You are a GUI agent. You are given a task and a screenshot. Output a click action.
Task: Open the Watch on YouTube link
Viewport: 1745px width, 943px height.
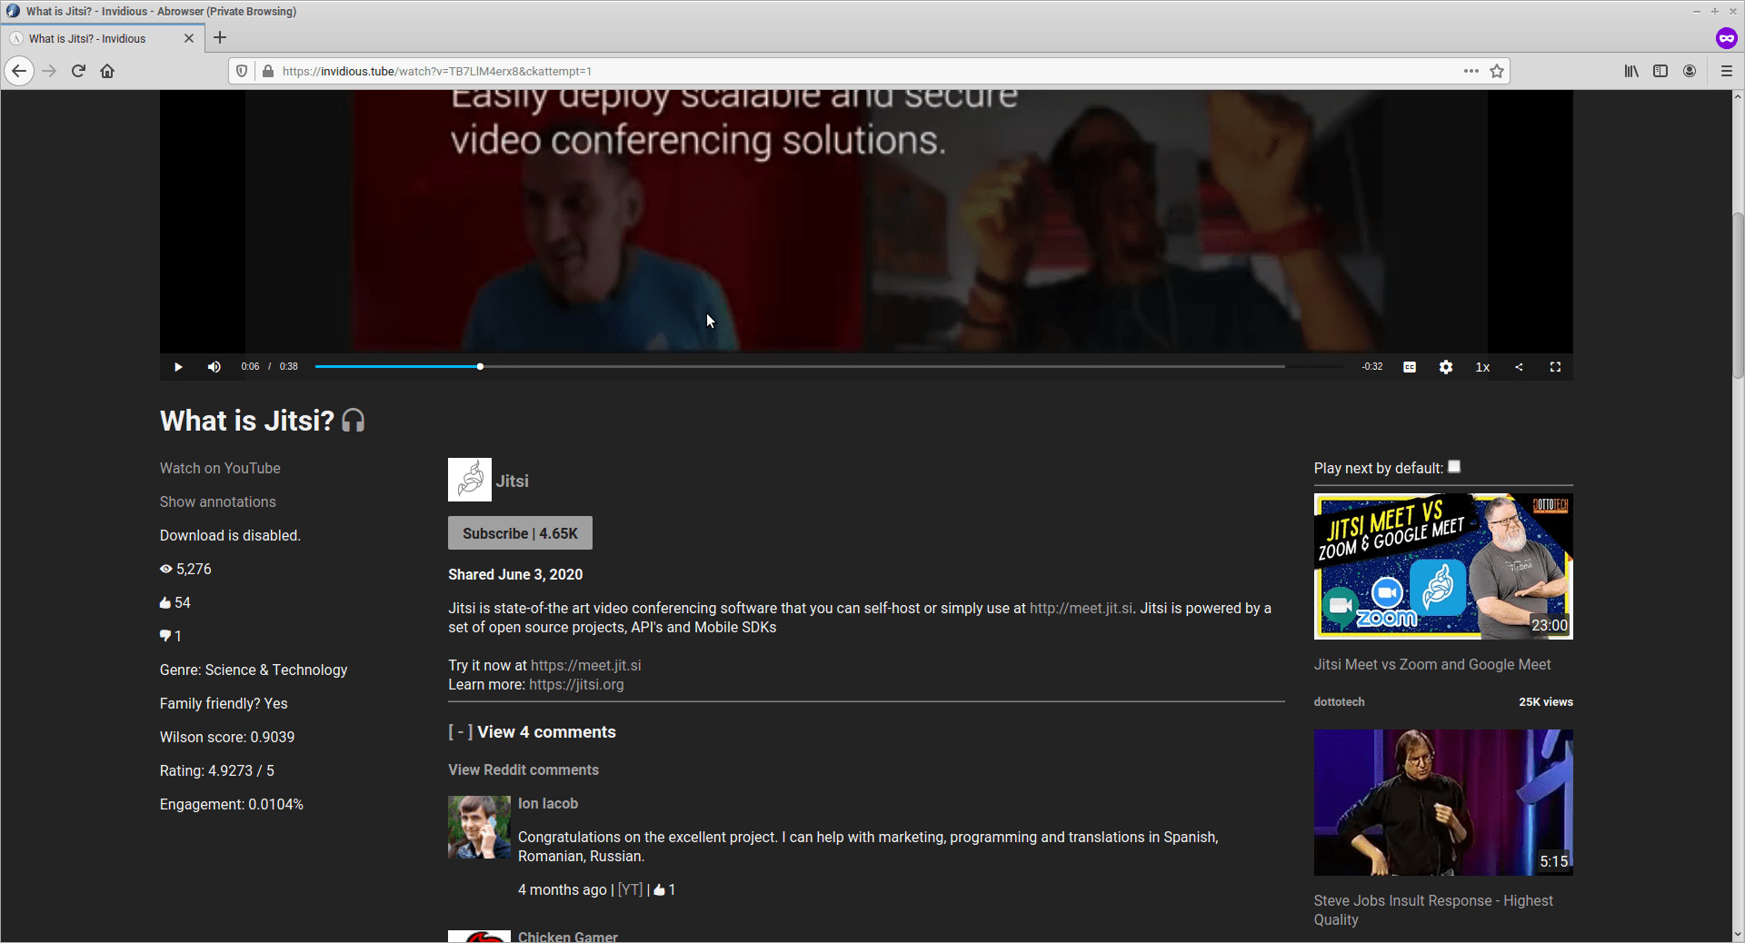point(219,468)
